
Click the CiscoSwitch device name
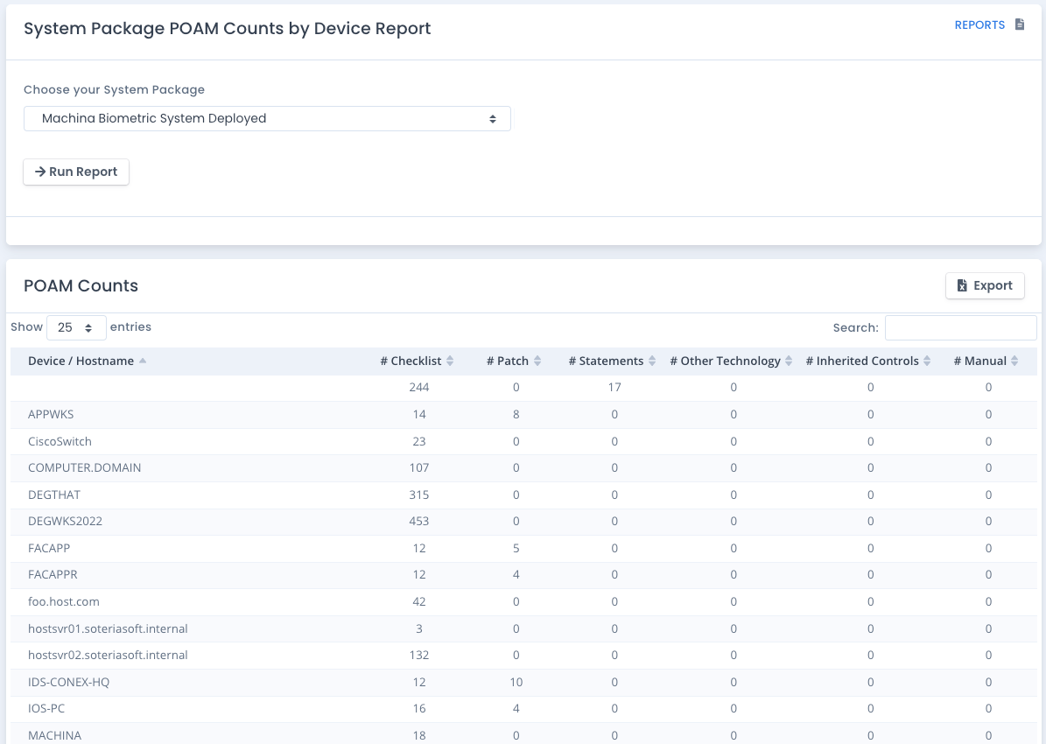(60, 442)
